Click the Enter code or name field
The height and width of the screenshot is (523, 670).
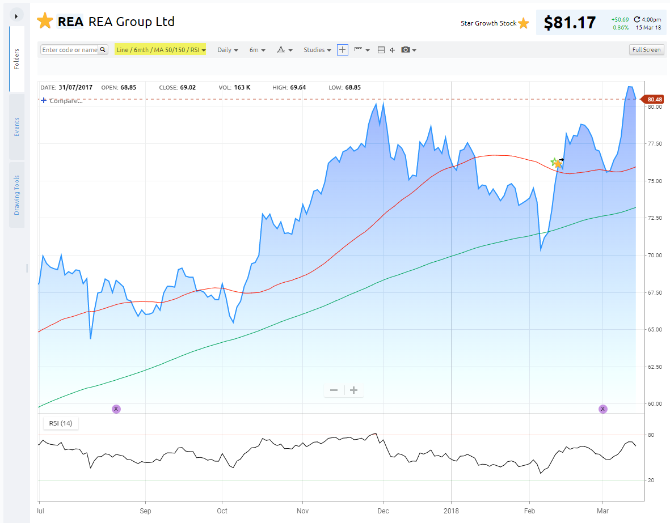70,50
